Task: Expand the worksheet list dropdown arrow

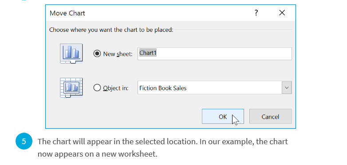Action: click(287, 88)
